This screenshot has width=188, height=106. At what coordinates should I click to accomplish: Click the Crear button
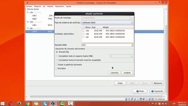[x=120, y=83]
